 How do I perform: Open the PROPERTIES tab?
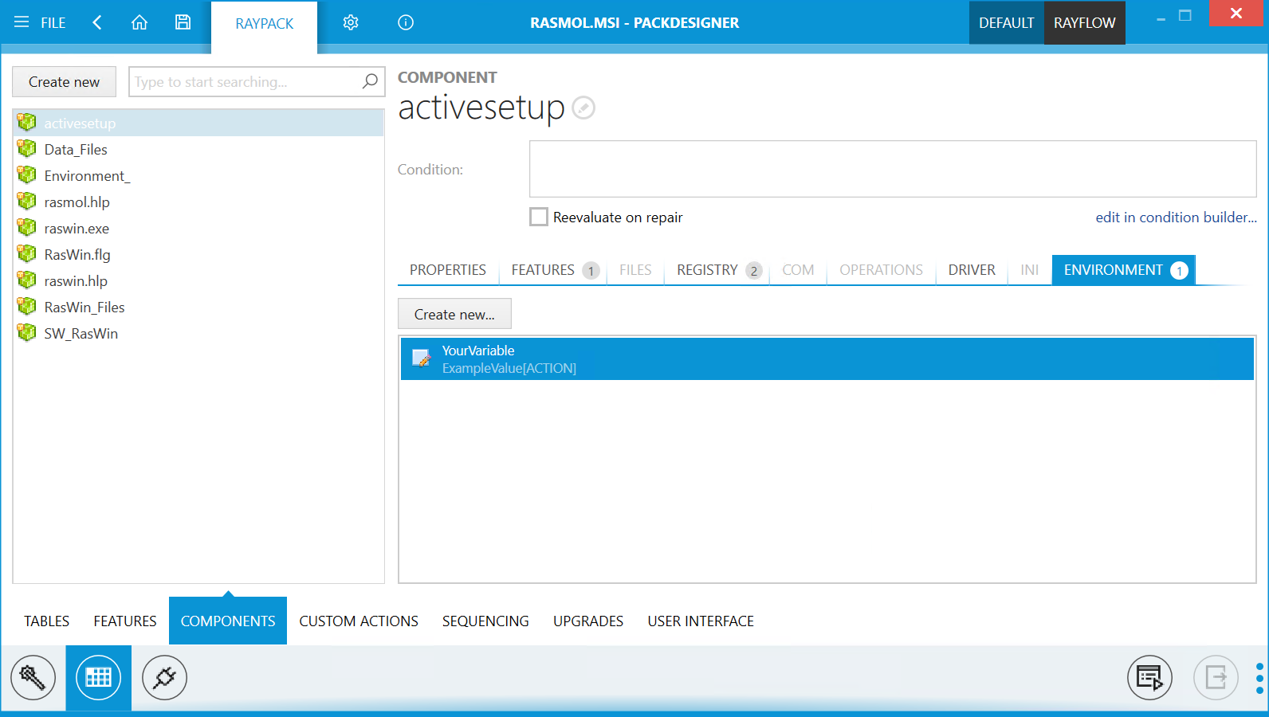(448, 270)
